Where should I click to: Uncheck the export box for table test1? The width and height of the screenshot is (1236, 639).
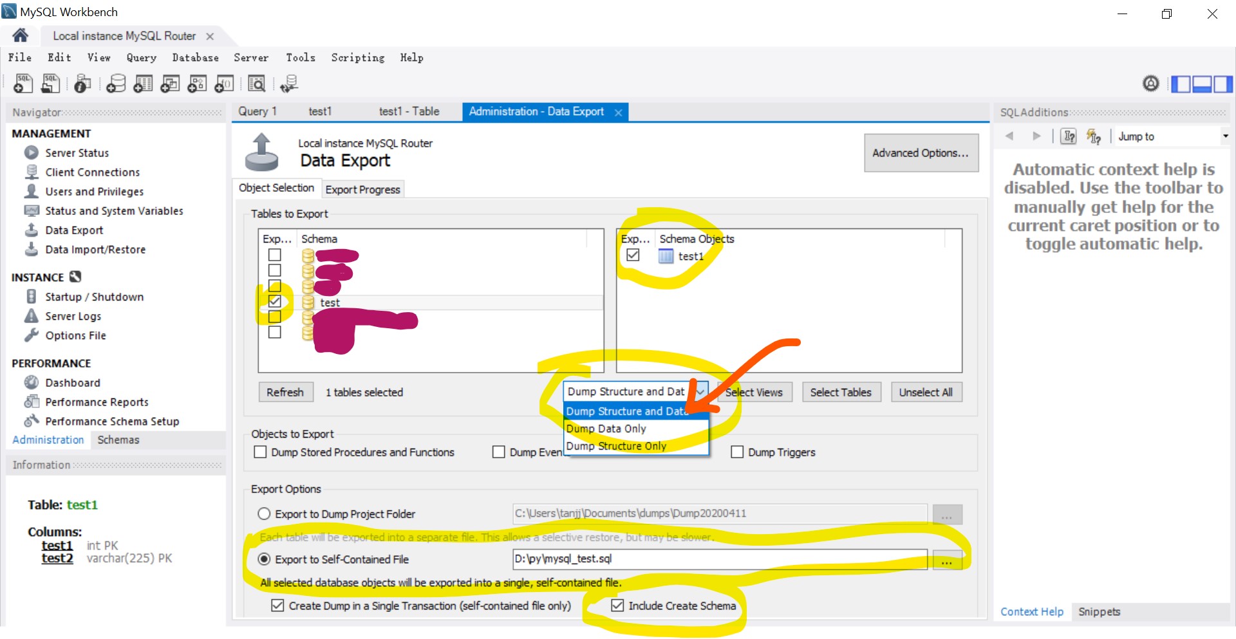pos(633,255)
